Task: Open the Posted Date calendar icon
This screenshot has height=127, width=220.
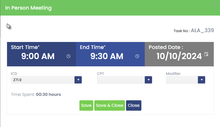Action: 206,54
